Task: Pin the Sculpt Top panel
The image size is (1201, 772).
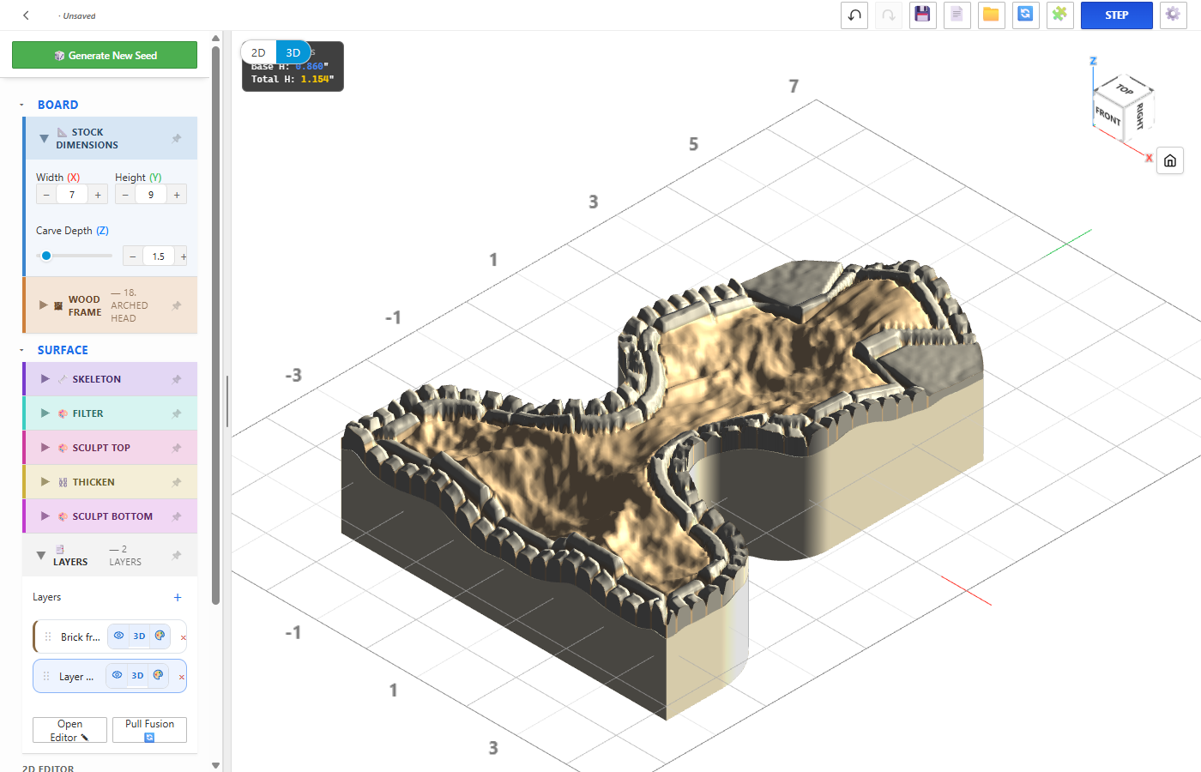Action: coord(177,448)
